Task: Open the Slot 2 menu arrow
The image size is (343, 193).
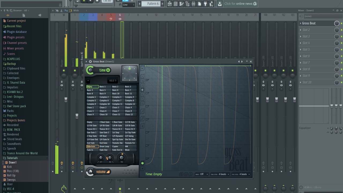Action: 301,30
